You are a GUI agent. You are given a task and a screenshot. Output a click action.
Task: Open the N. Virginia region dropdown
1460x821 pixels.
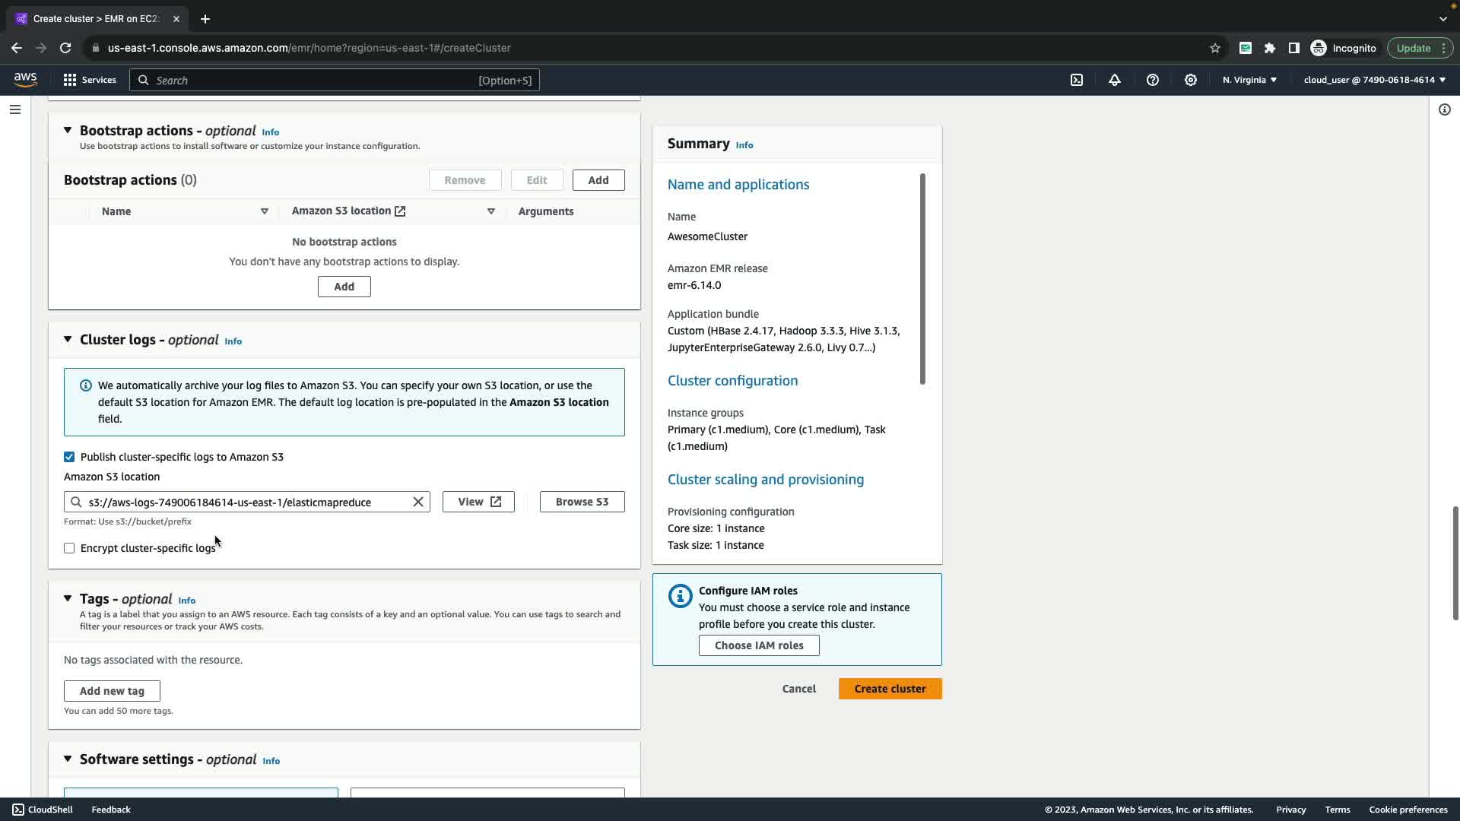click(x=1249, y=80)
